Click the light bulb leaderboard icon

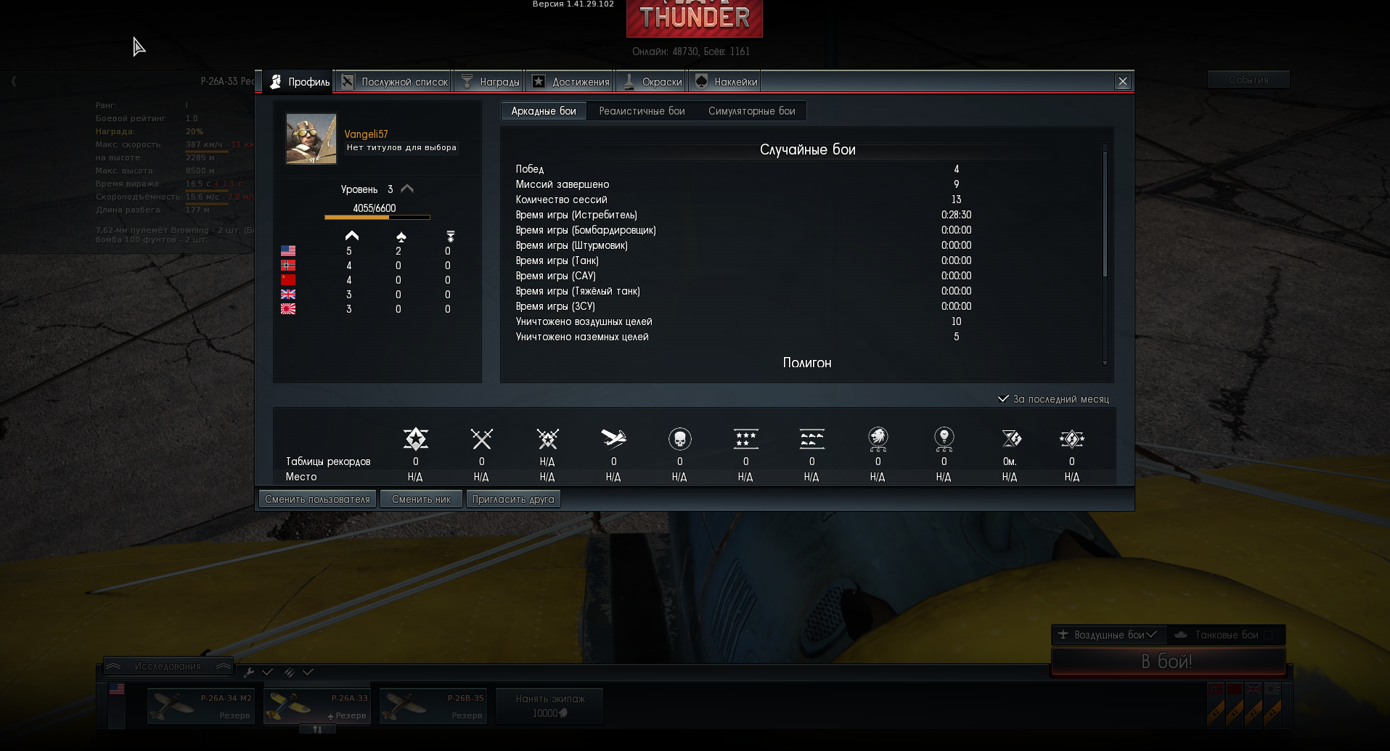(x=944, y=438)
